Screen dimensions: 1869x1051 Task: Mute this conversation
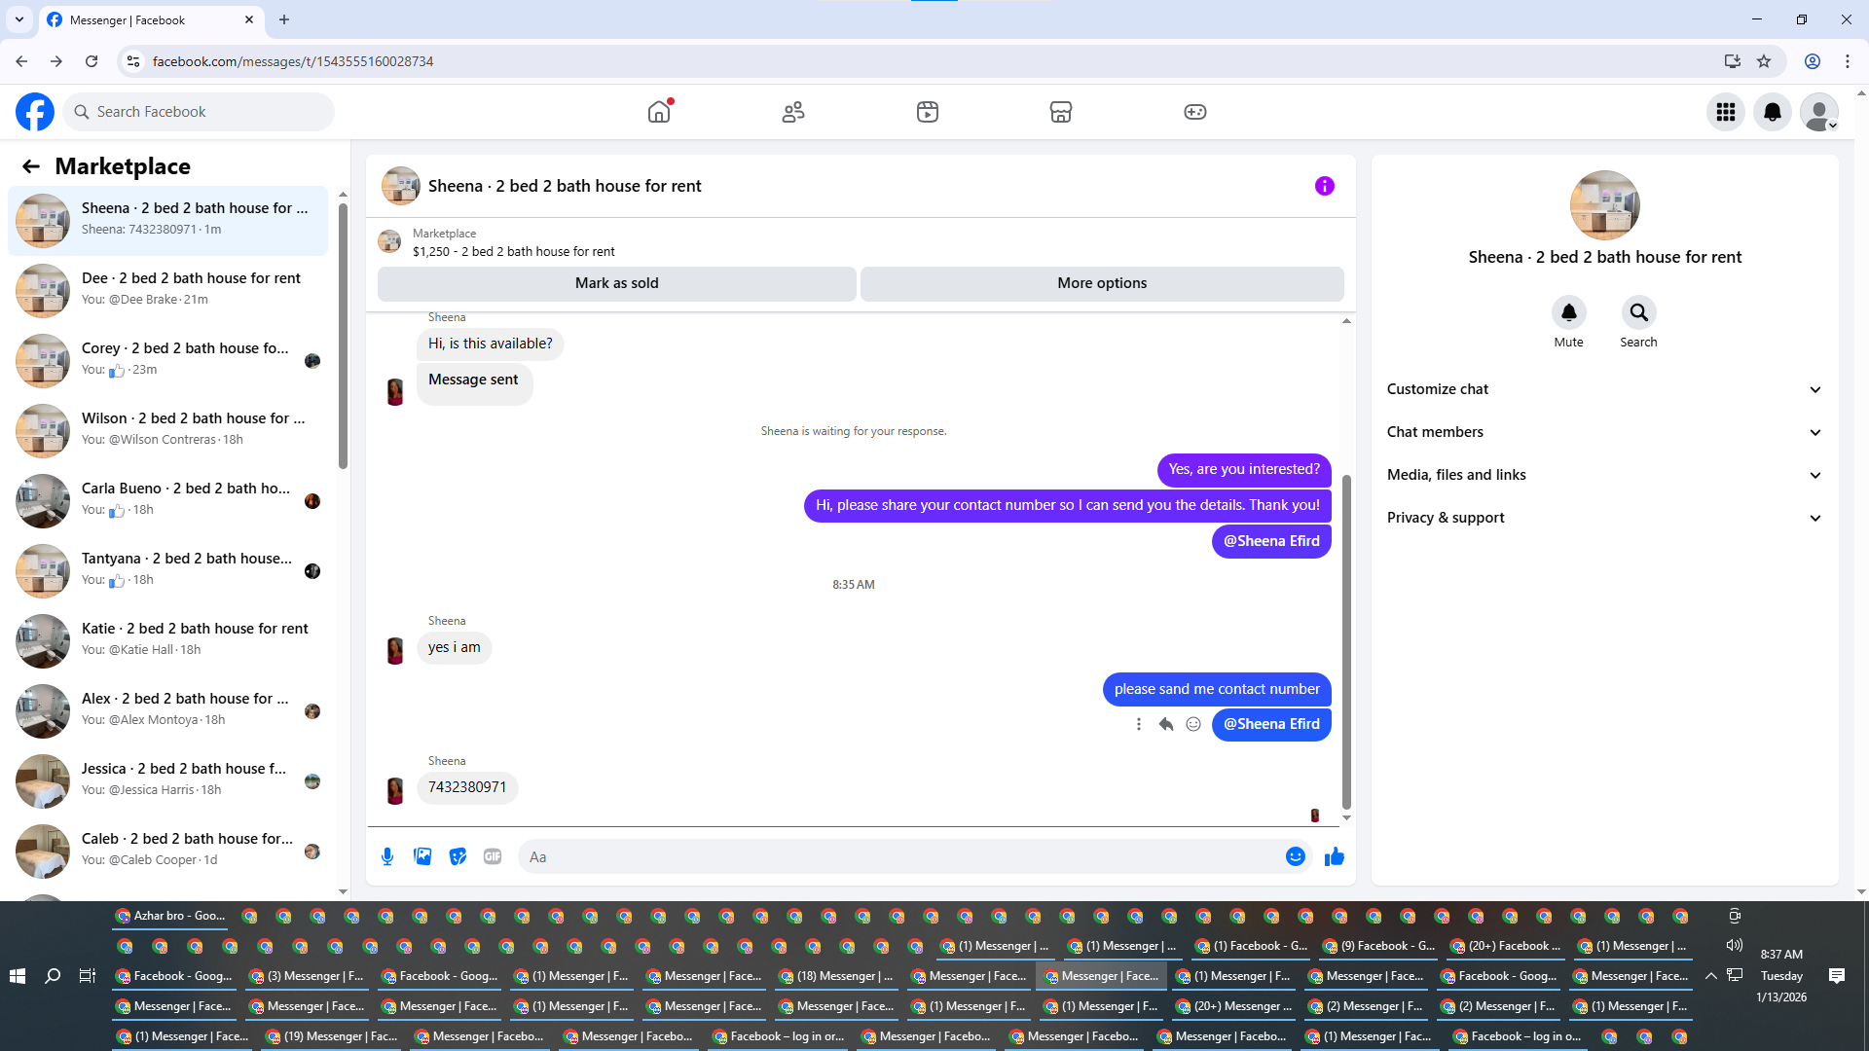[1568, 313]
